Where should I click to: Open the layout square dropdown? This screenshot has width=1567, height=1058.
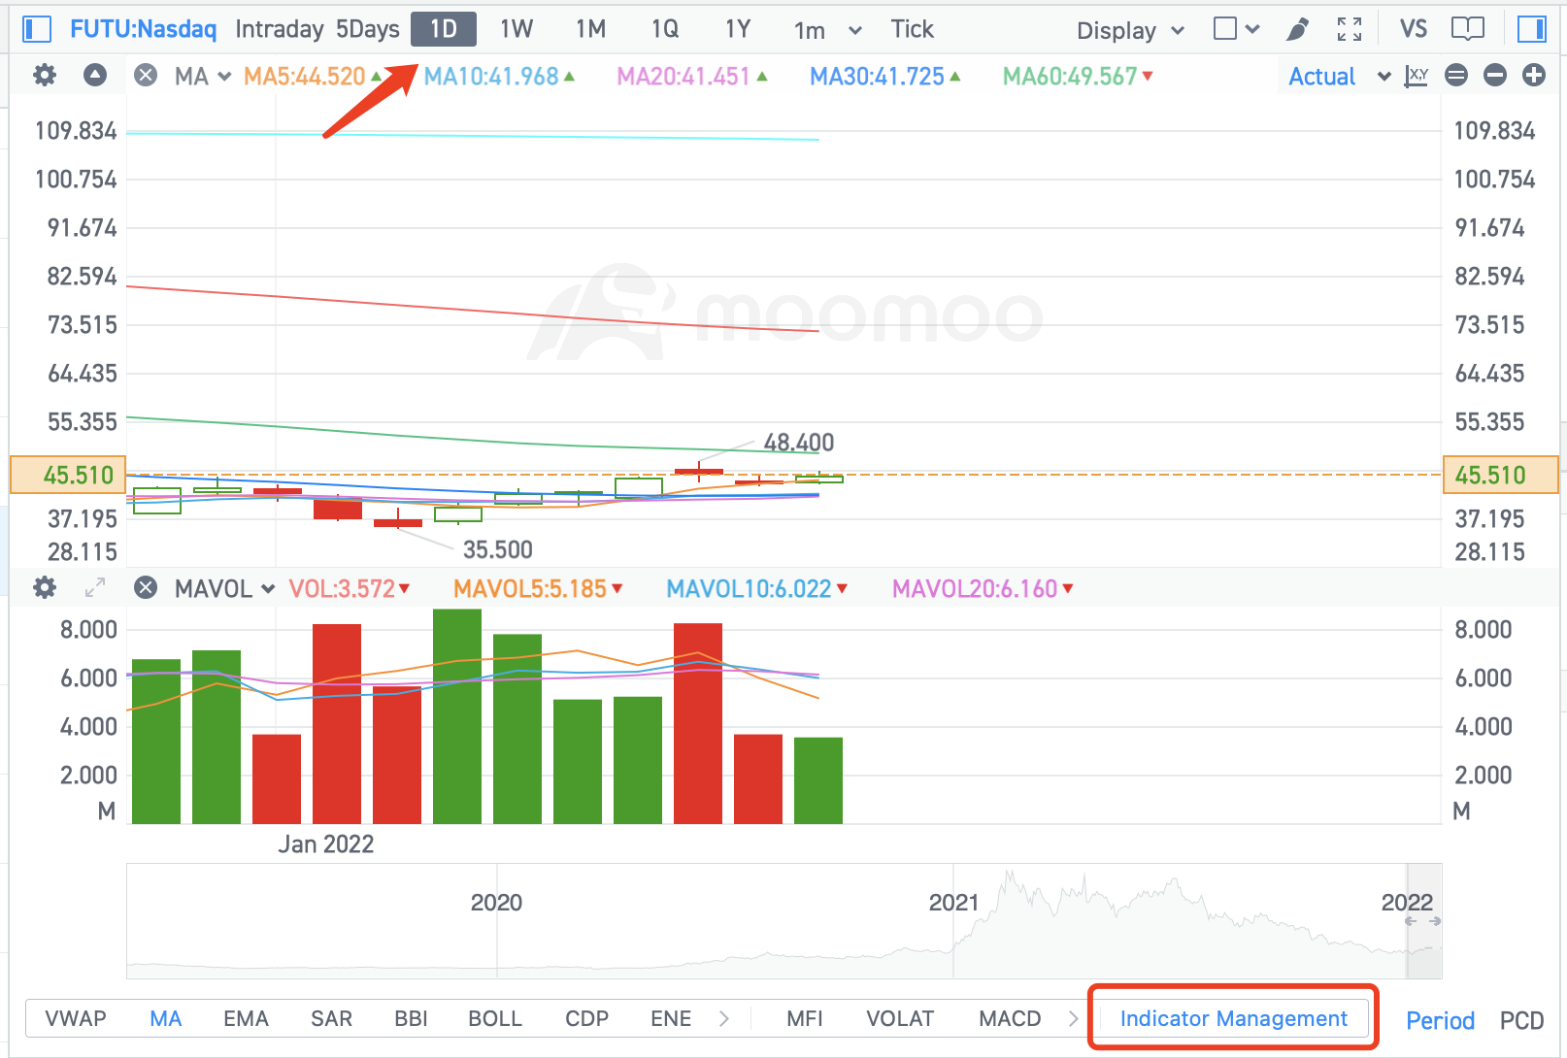point(1236,29)
